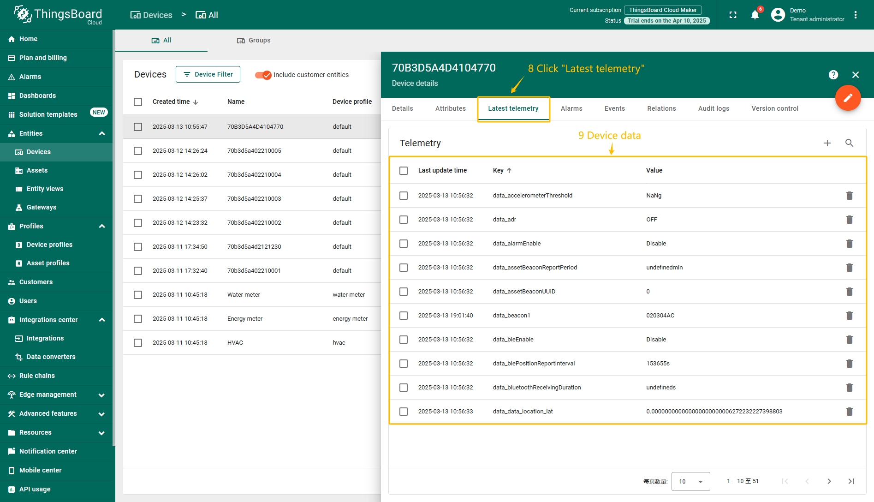874x502 pixels.
Task: Open telemetry search magnifier icon
Action: click(x=849, y=143)
